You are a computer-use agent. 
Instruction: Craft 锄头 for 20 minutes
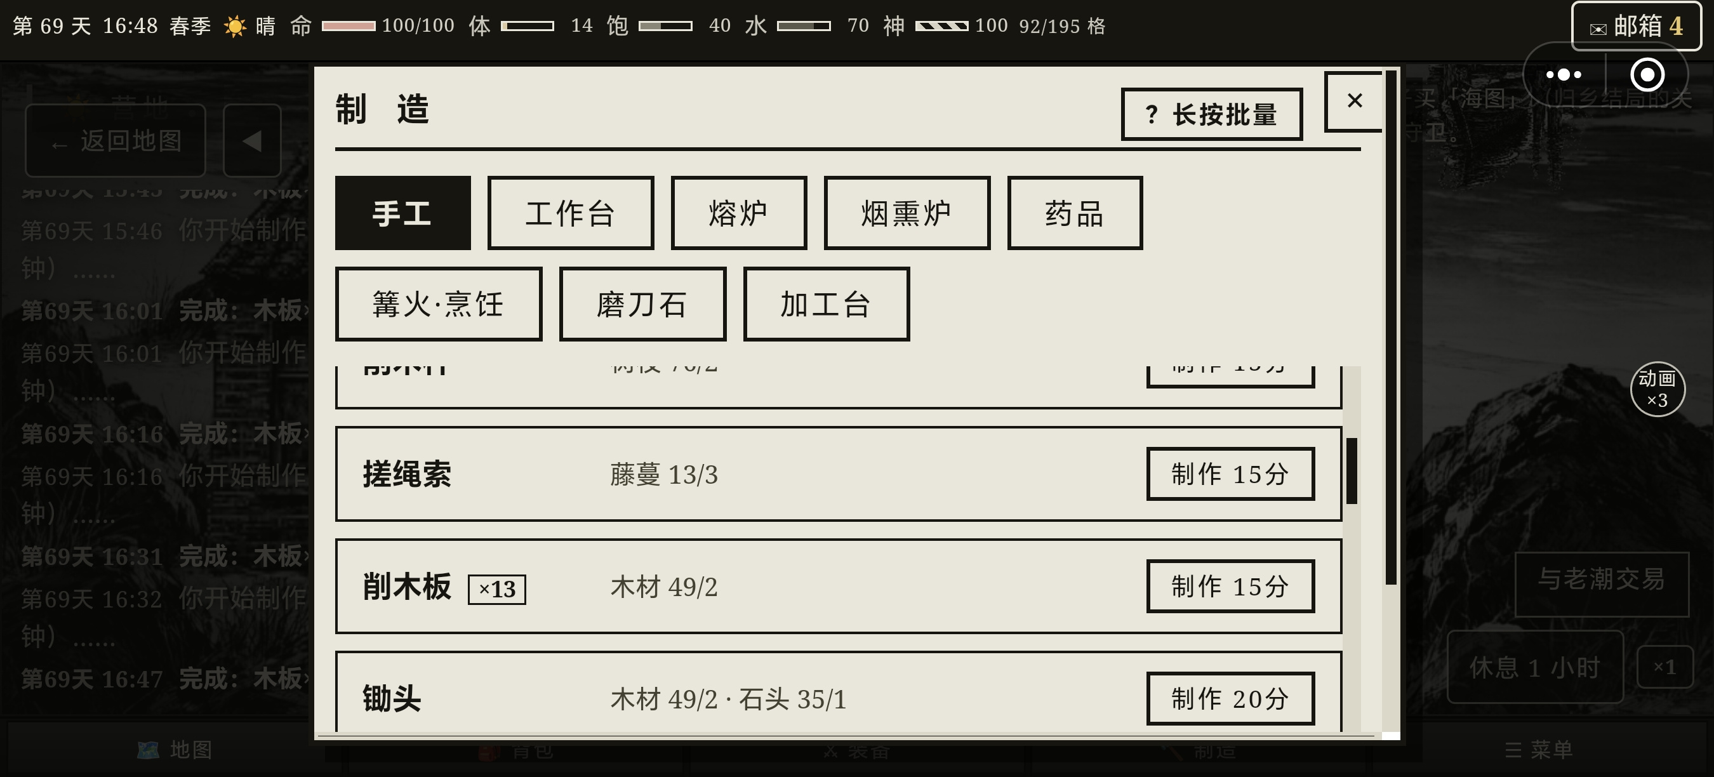tap(1230, 698)
